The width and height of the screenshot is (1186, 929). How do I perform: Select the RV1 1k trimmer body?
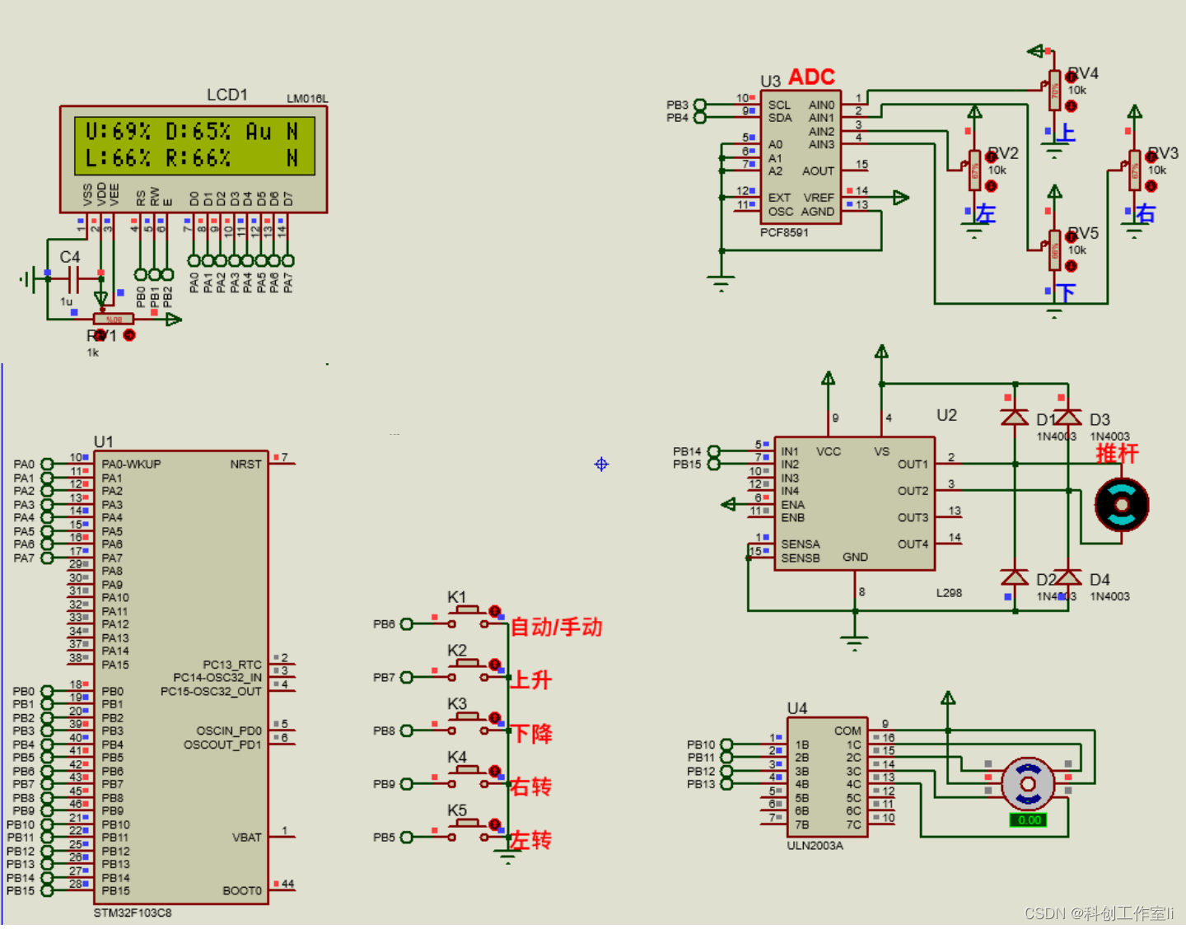tap(114, 319)
